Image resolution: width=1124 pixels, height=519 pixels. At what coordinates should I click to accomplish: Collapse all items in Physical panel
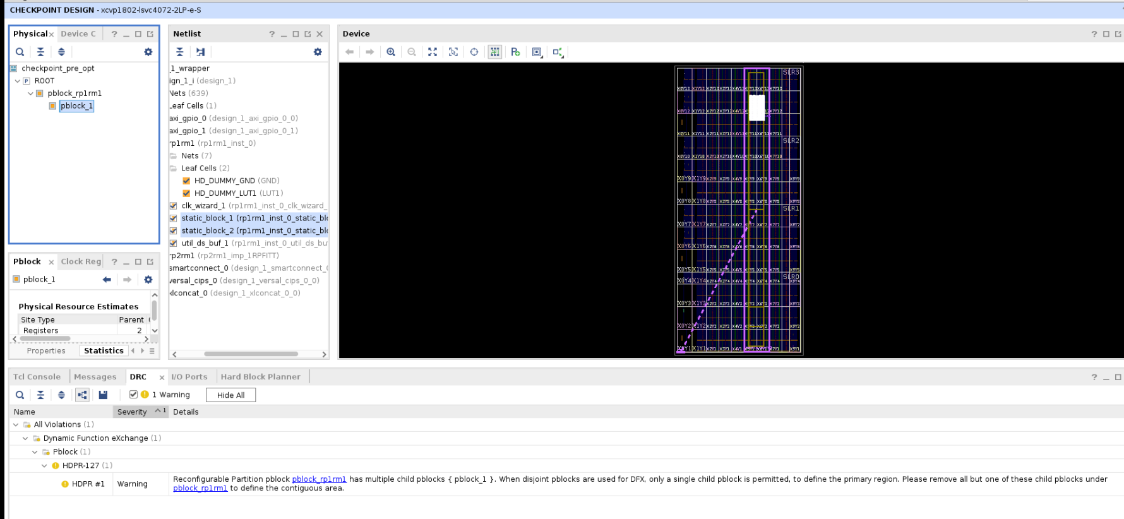40,52
